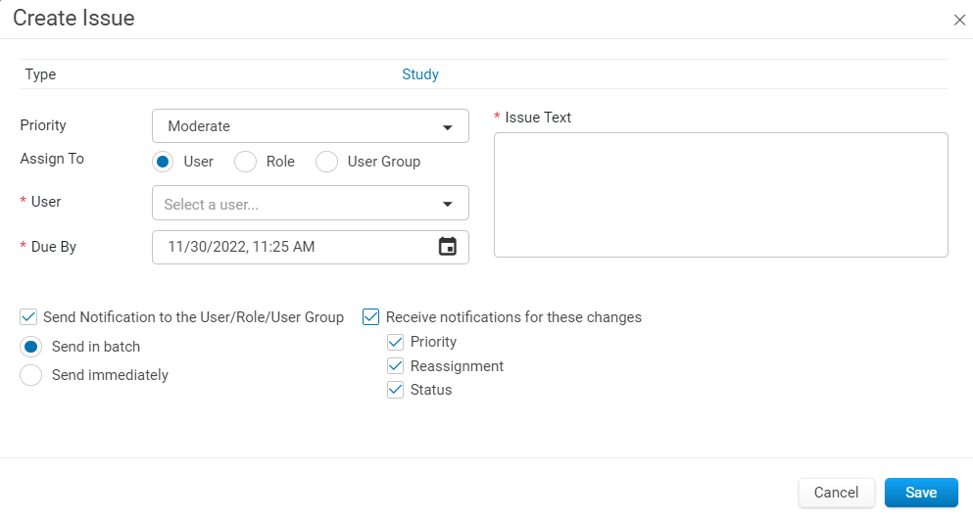Image resolution: width=973 pixels, height=522 pixels.
Task: Click the Study type link
Action: click(x=420, y=74)
